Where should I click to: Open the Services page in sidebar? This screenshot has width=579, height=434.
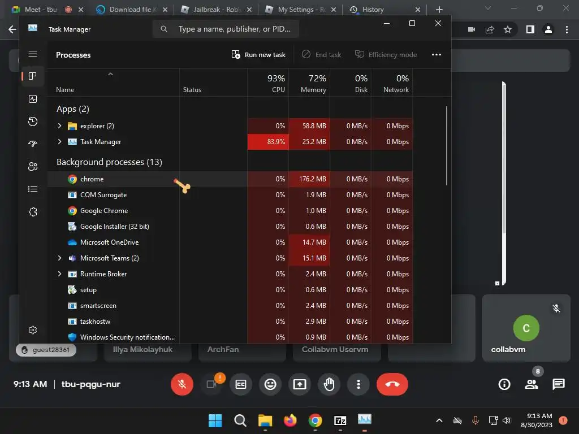pos(32,212)
